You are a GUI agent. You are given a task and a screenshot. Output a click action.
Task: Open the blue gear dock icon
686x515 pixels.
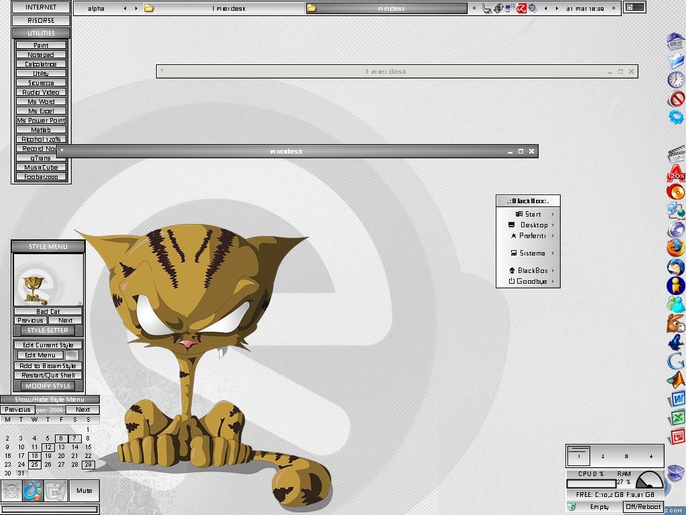[676, 117]
